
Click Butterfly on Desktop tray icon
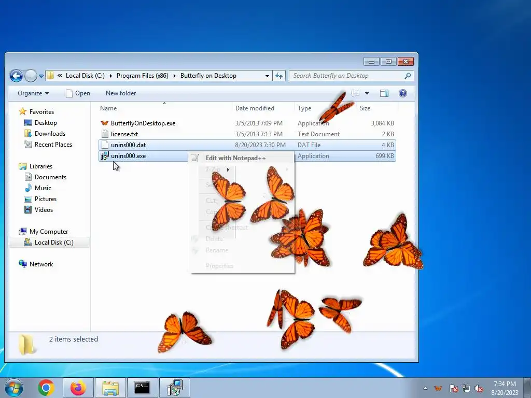click(438, 388)
